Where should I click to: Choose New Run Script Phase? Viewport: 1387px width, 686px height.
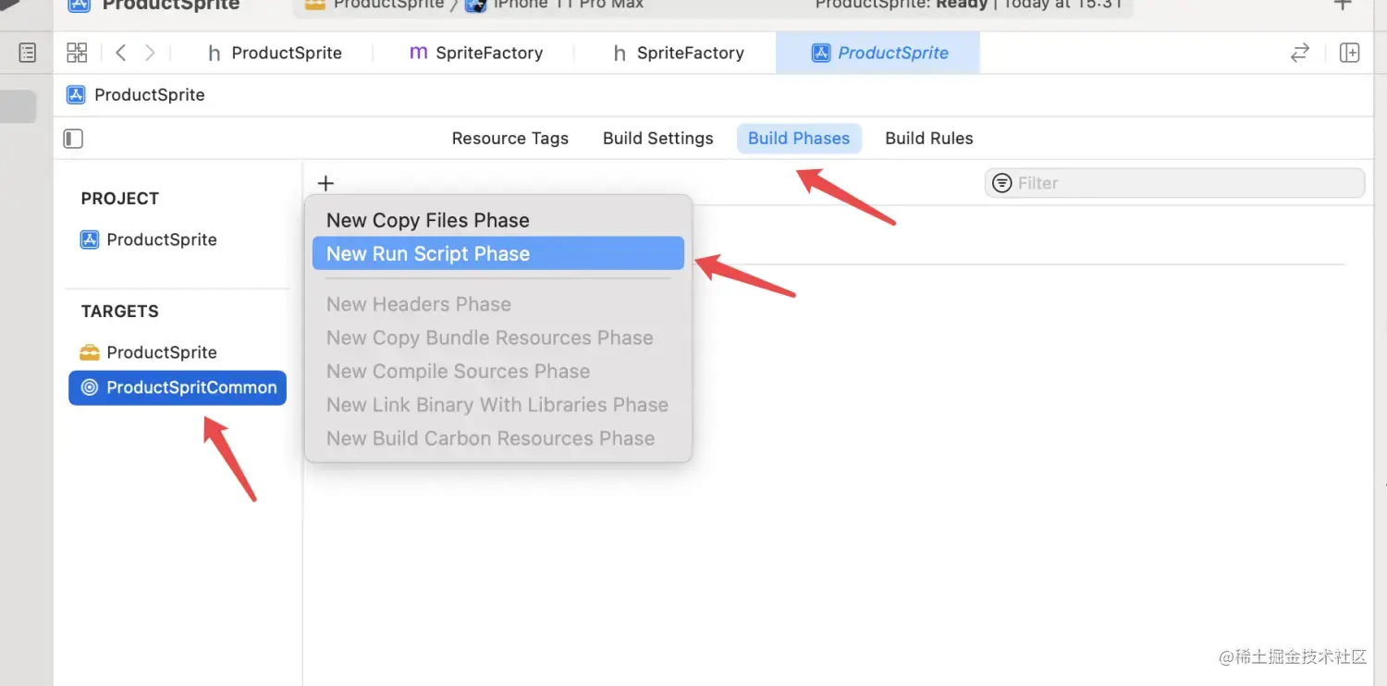click(498, 253)
